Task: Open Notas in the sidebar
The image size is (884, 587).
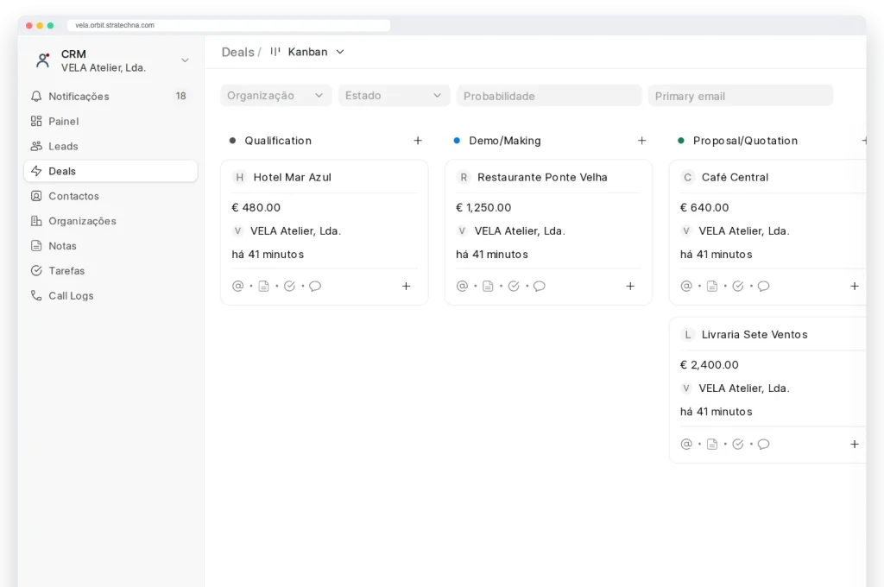Action: pyautogui.click(x=110, y=246)
